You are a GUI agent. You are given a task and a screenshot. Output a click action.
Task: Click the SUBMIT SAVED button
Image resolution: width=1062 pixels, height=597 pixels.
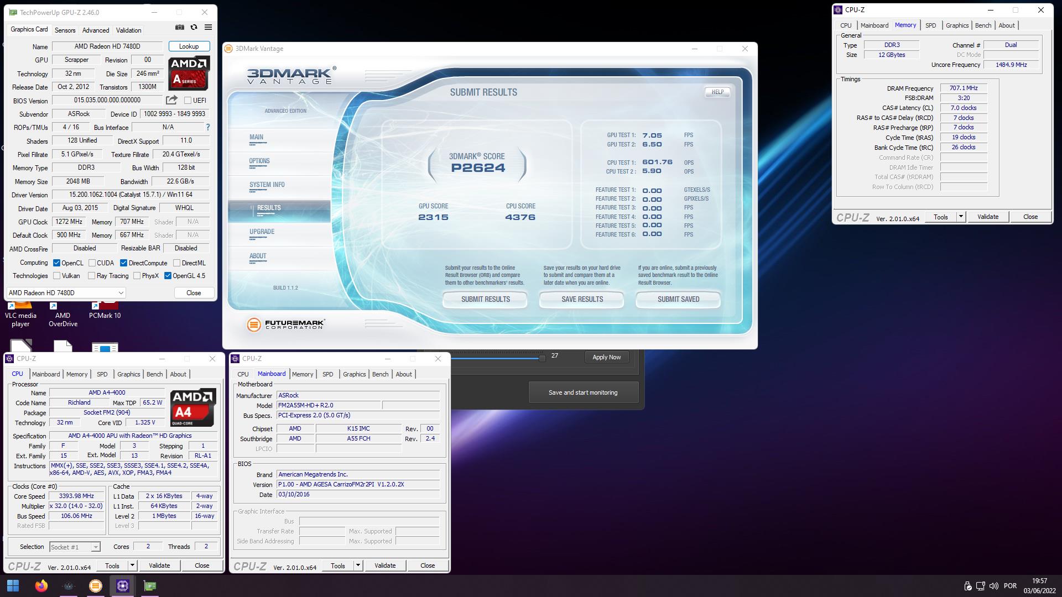click(678, 300)
